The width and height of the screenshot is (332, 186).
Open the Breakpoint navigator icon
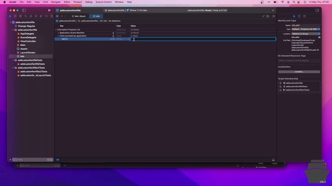click(x=46, y=16)
